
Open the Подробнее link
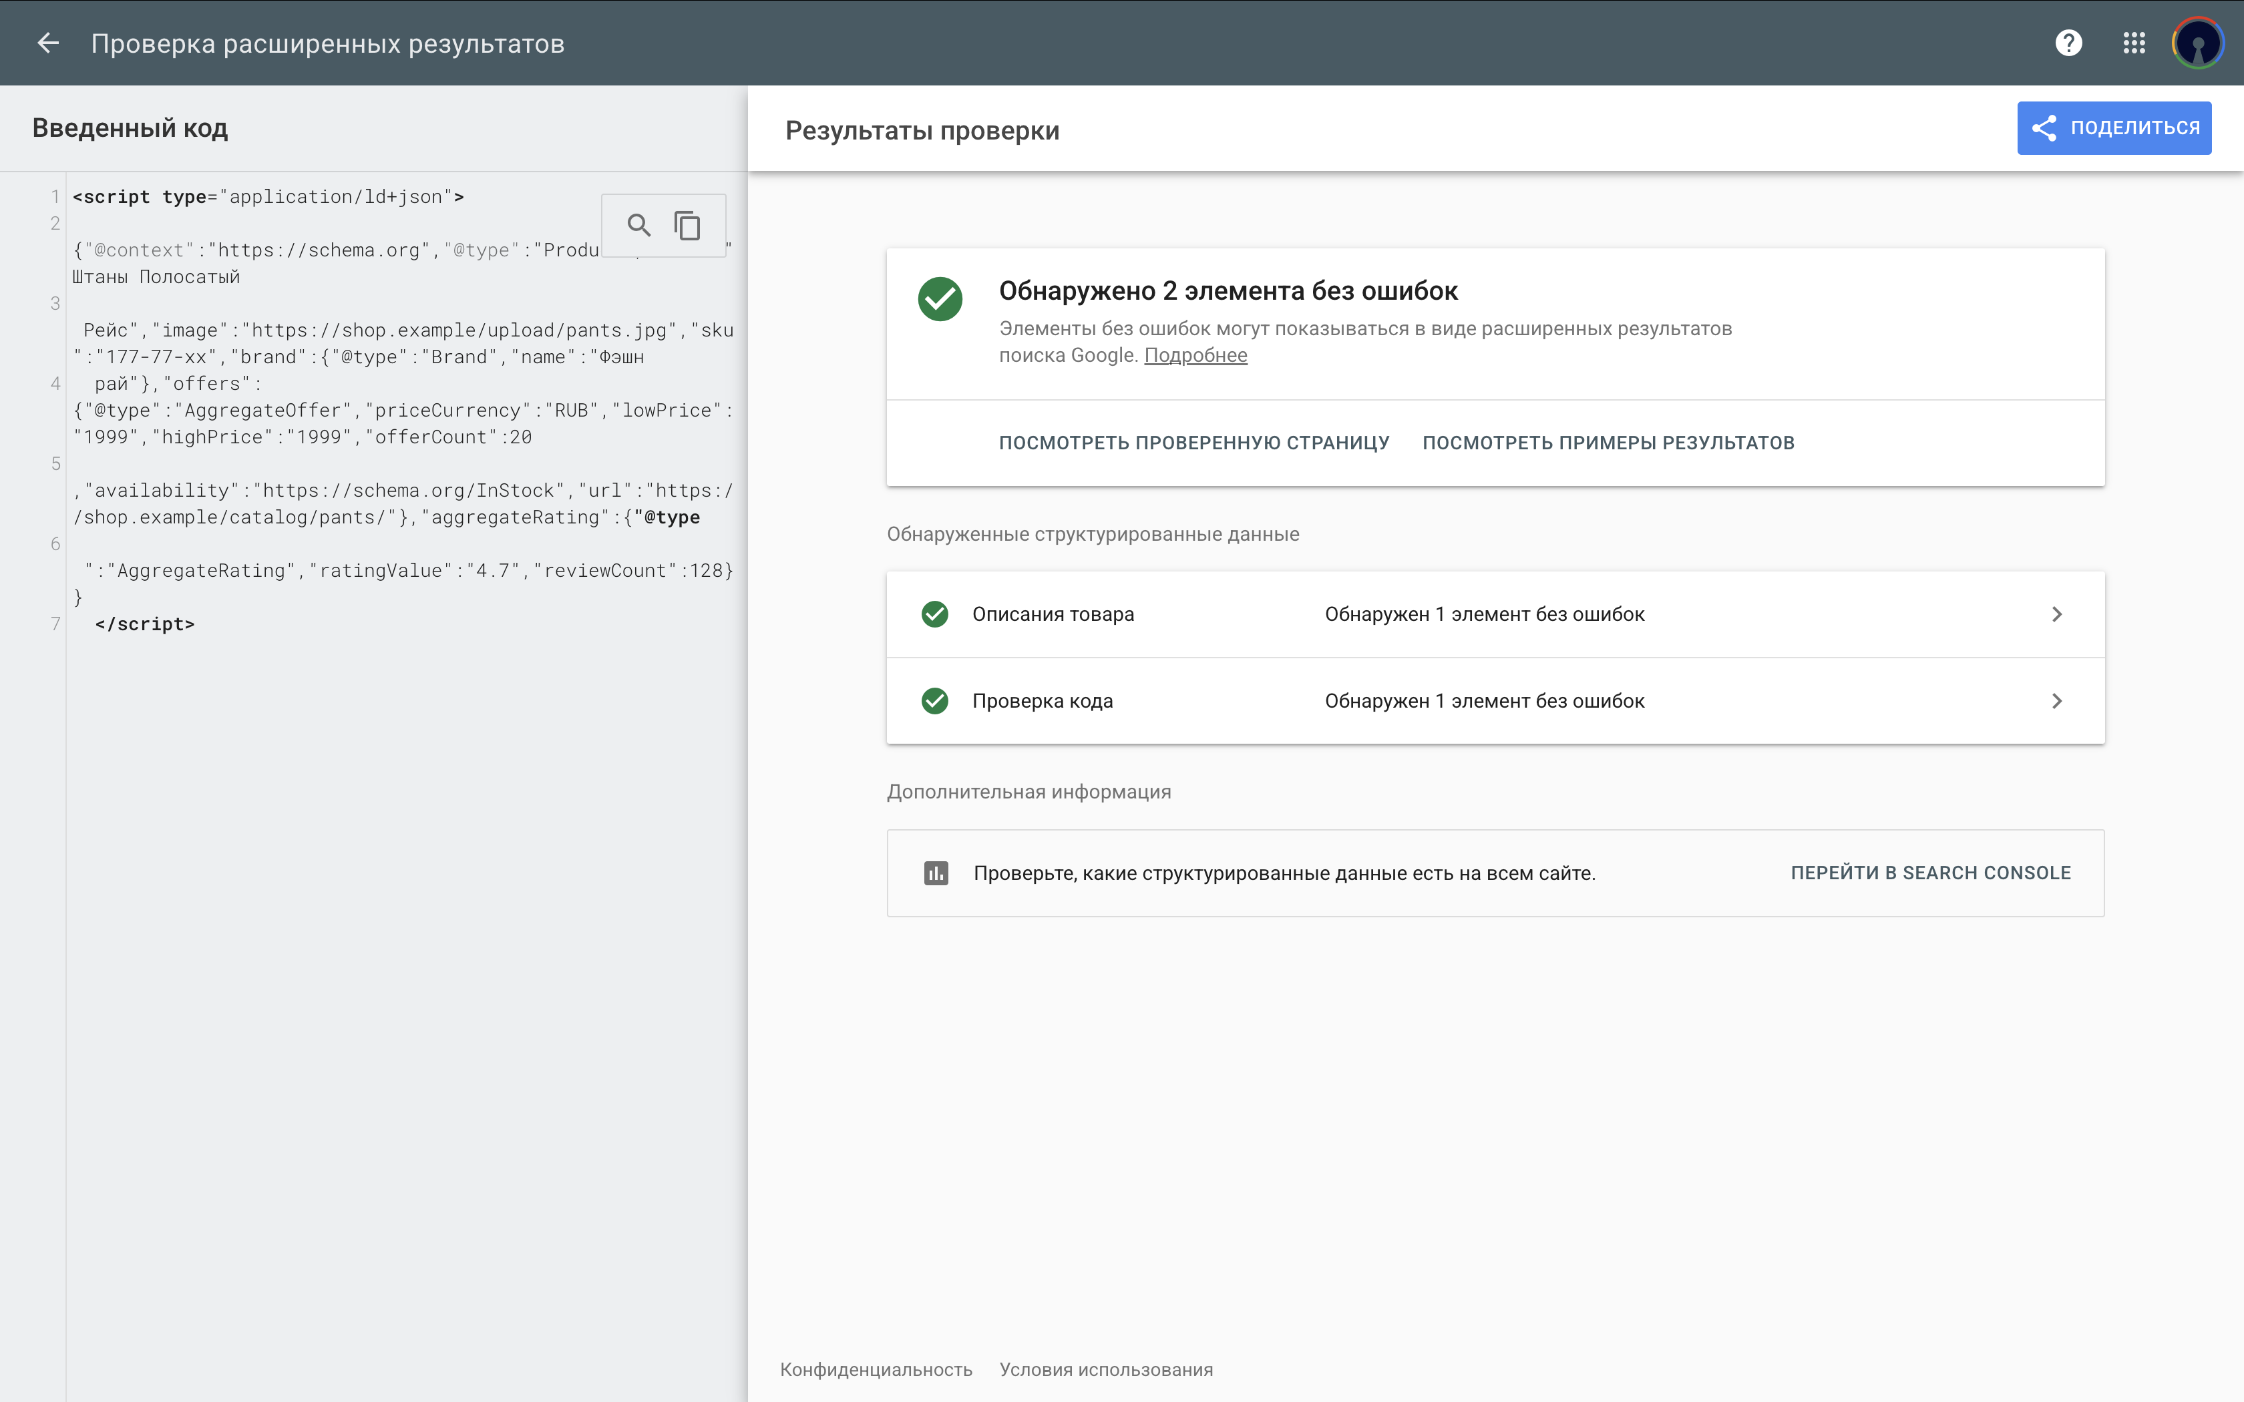click(1195, 355)
